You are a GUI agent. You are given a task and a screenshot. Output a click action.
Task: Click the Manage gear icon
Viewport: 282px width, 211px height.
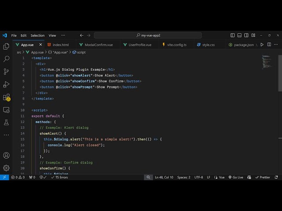click(x=6, y=167)
